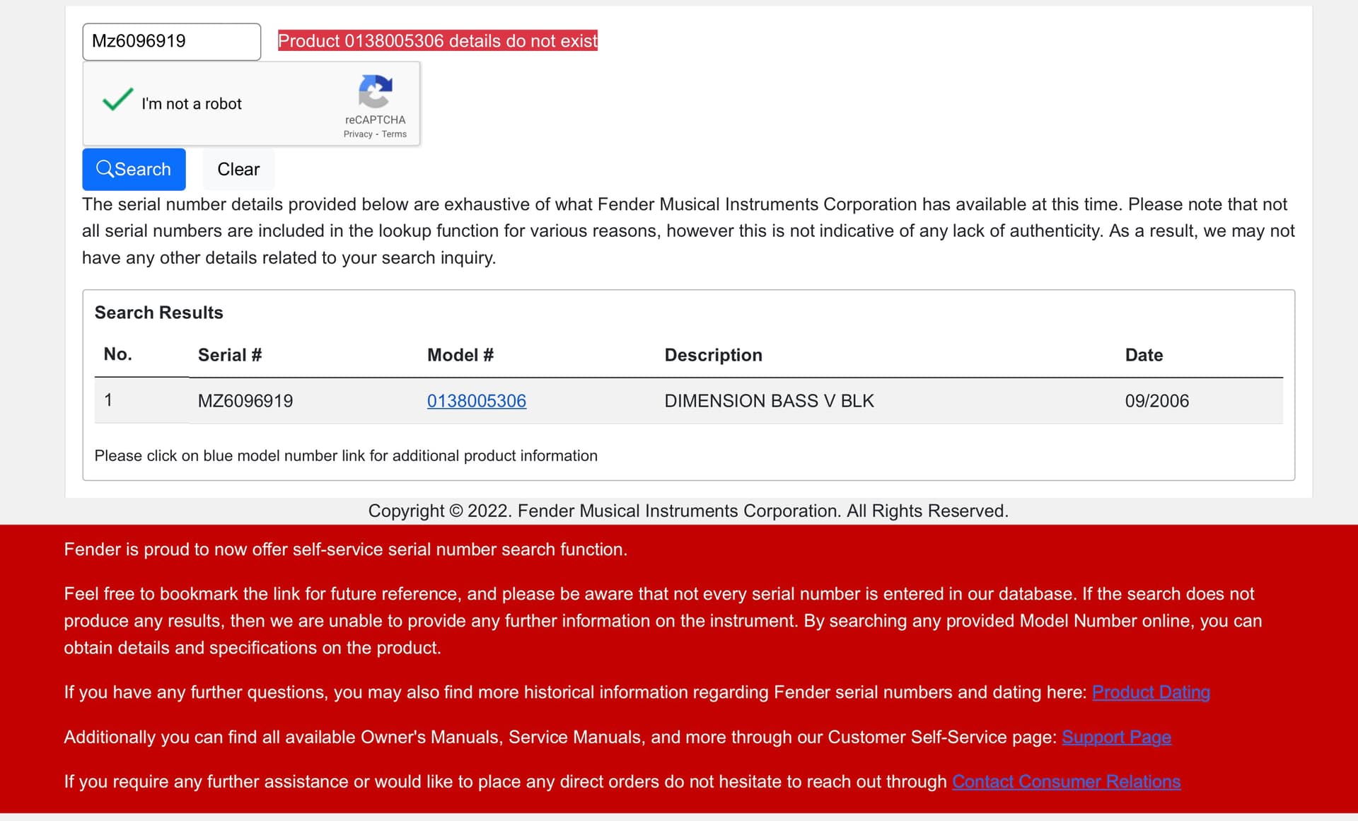
Task: Click the Date column header
Action: [x=1144, y=355]
